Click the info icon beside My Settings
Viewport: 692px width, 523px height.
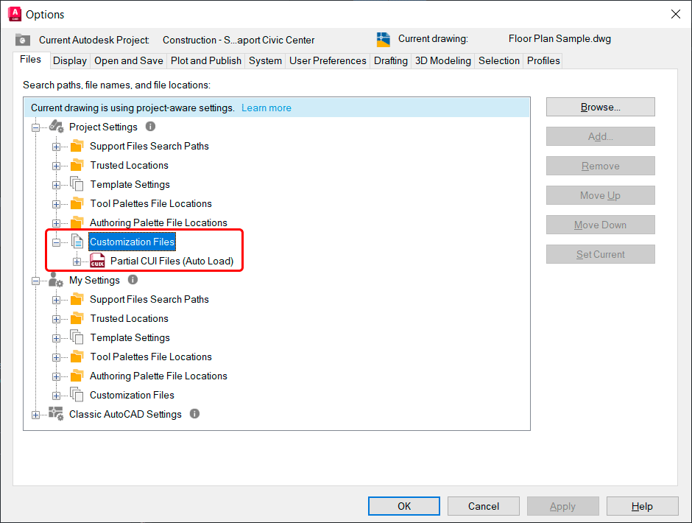point(133,280)
